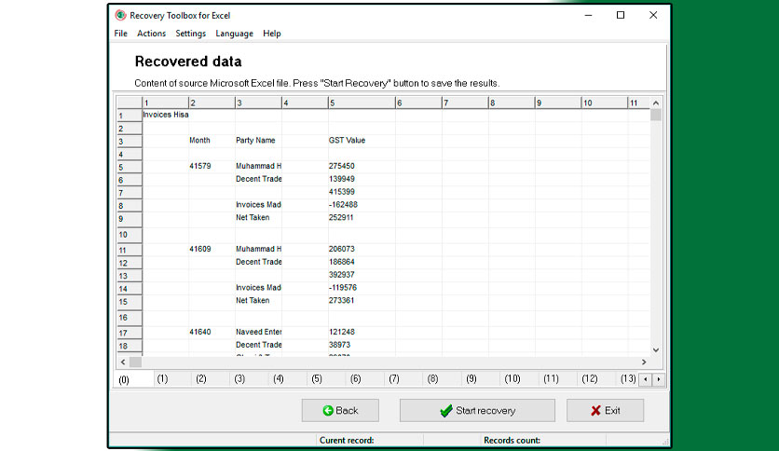
Task: Select the cell containing 275450
Action: 362,167
